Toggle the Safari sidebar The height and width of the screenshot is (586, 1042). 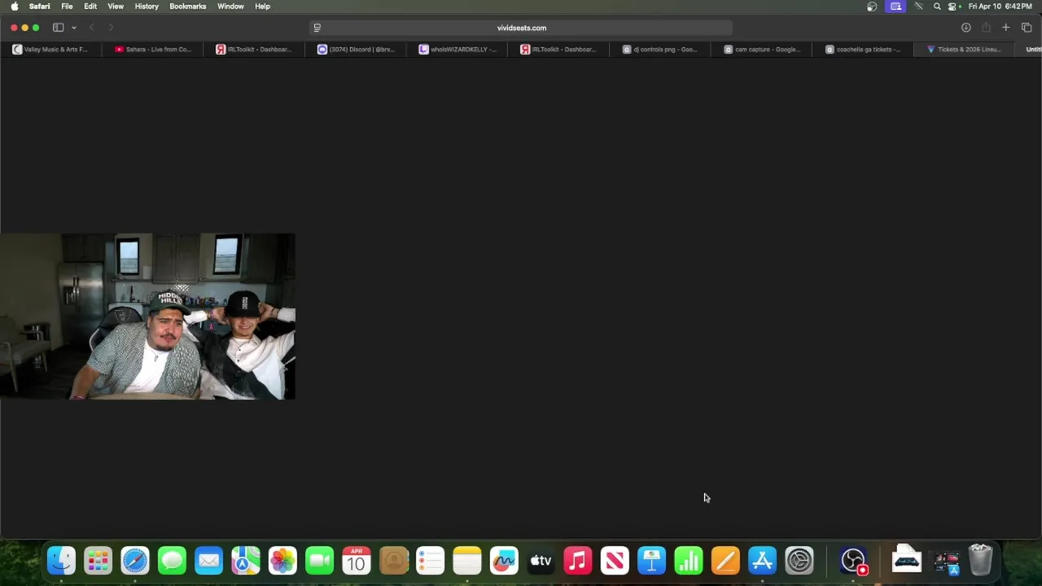coord(58,28)
